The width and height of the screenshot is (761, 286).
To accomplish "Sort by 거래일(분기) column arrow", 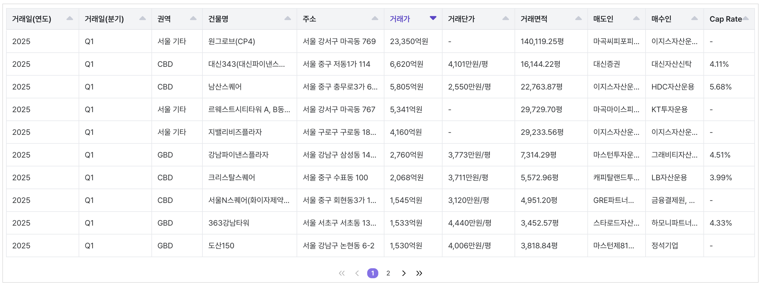I will coord(142,19).
